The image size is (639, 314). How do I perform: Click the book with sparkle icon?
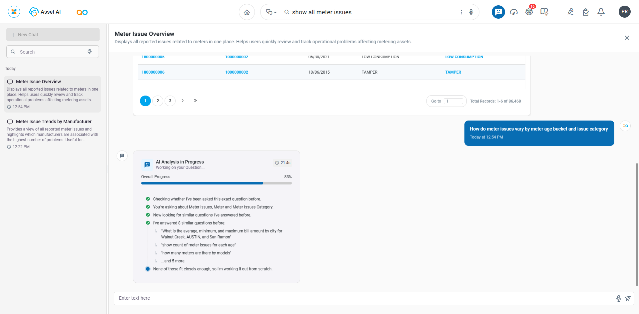[544, 12]
